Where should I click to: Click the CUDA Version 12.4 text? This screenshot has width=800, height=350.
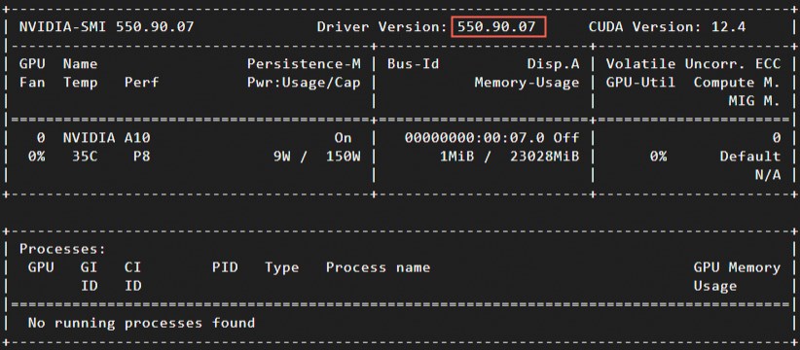pos(667,26)
